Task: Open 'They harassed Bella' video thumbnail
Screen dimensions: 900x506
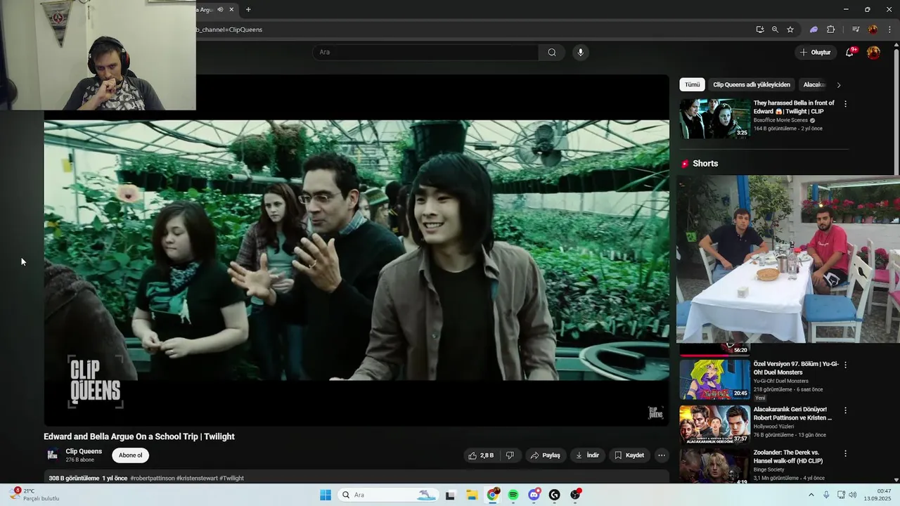Action: (x=715, y=118)
